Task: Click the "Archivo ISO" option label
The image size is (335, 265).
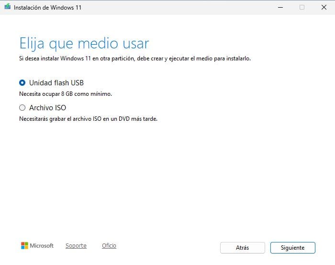Action: pyautogui.click(x=47, y=108)
